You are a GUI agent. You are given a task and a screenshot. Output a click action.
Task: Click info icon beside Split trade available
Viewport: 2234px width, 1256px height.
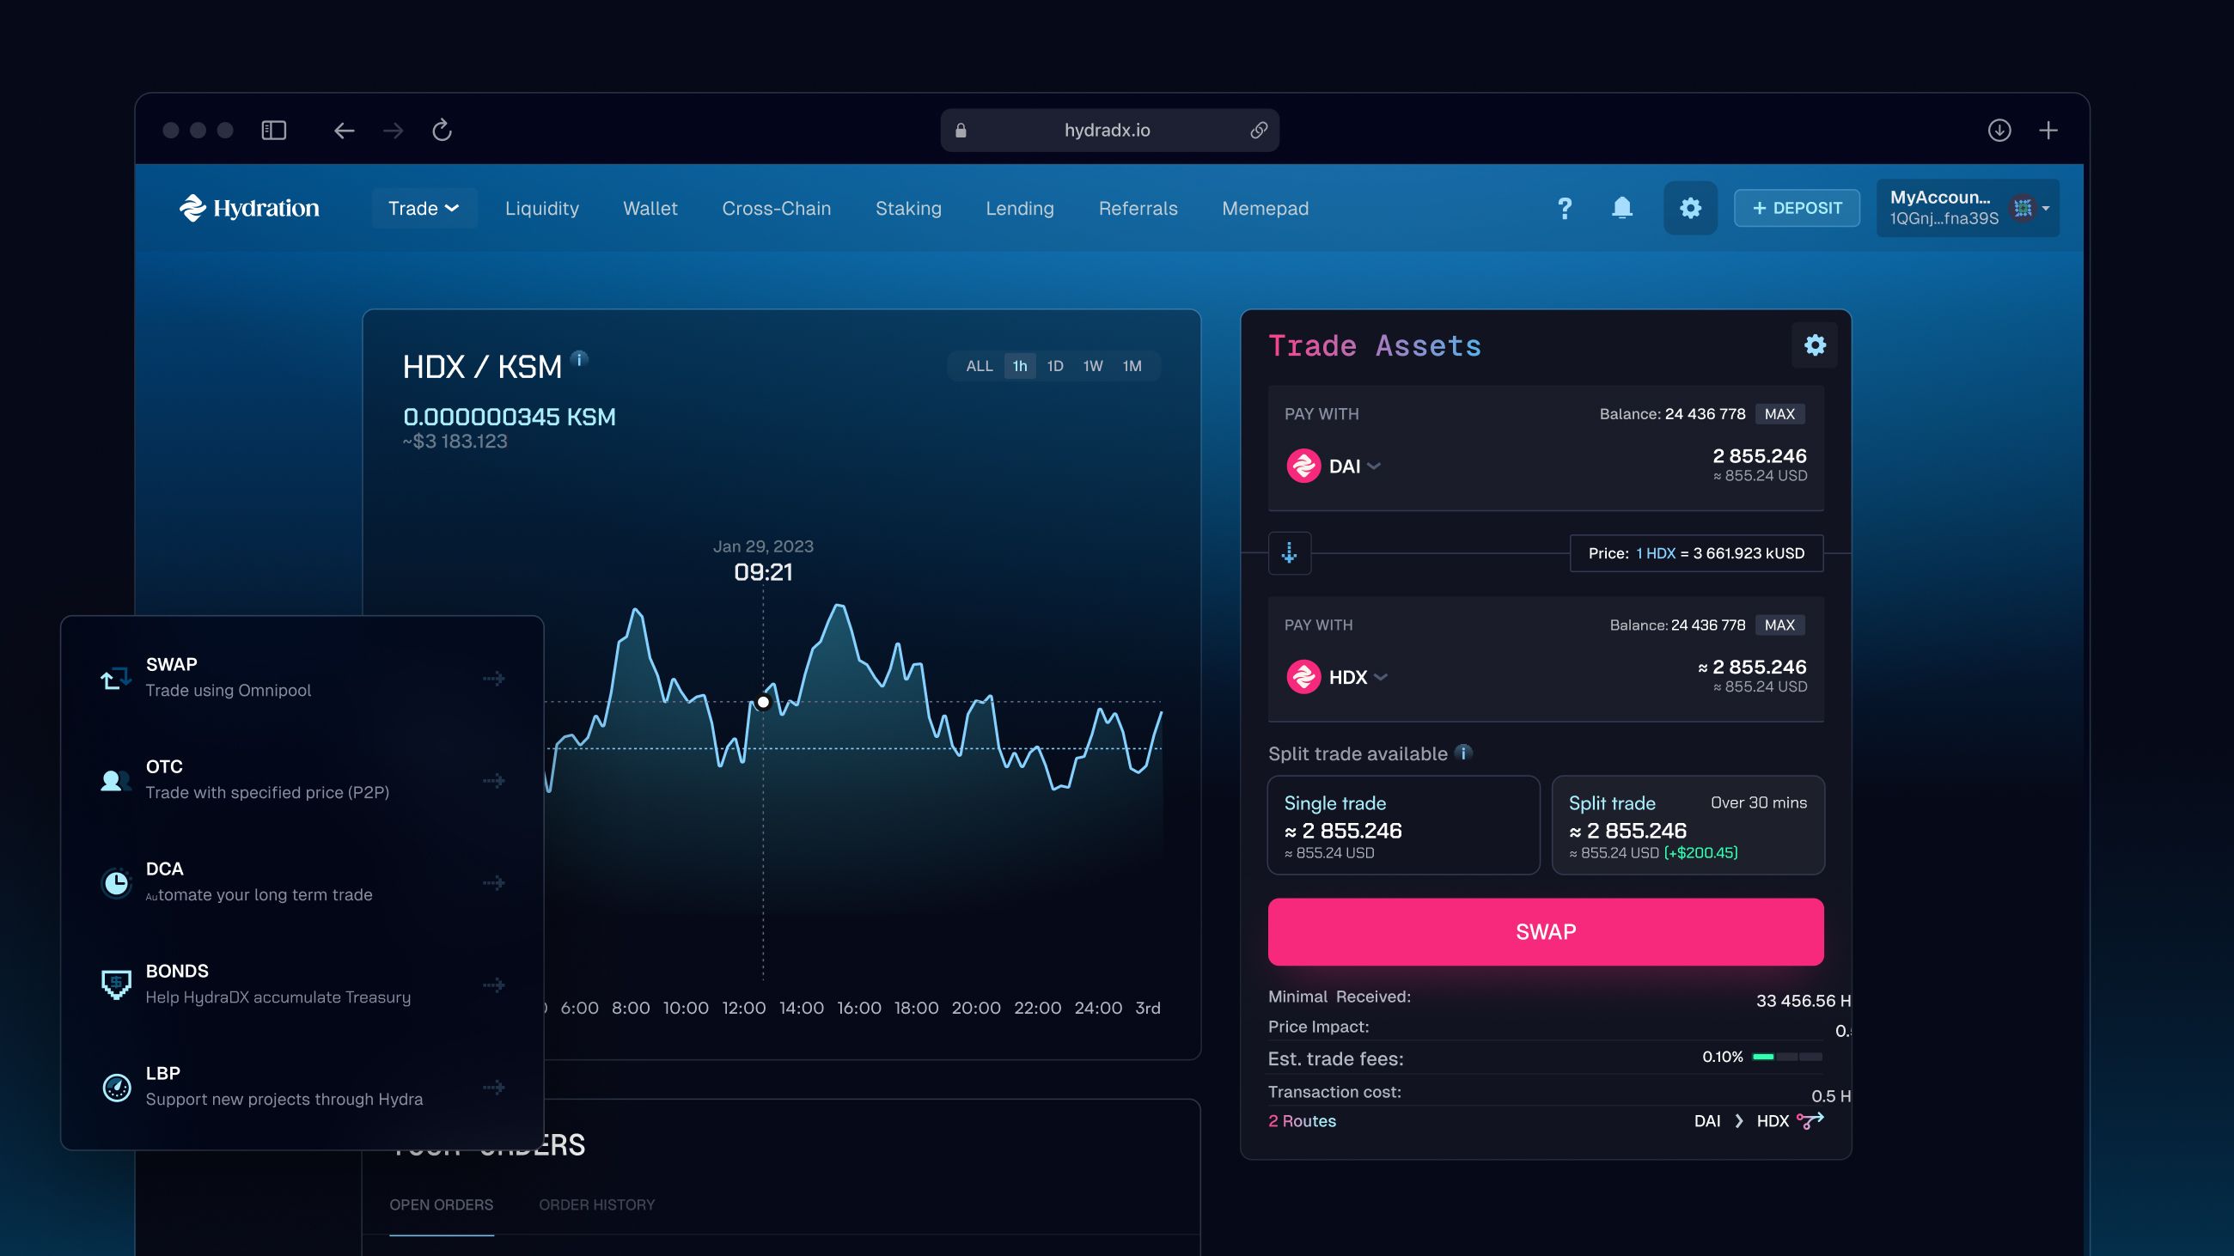[x=1464, y=753]
